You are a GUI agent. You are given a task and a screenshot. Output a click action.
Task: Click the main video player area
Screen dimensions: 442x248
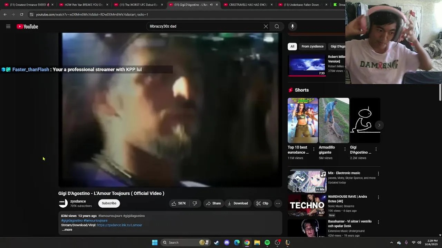[x=170, y=110]
